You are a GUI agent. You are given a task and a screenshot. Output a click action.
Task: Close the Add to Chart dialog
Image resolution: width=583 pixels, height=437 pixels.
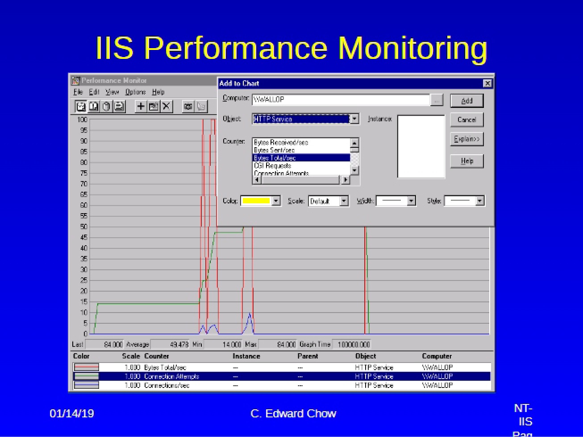pos(487,83)
